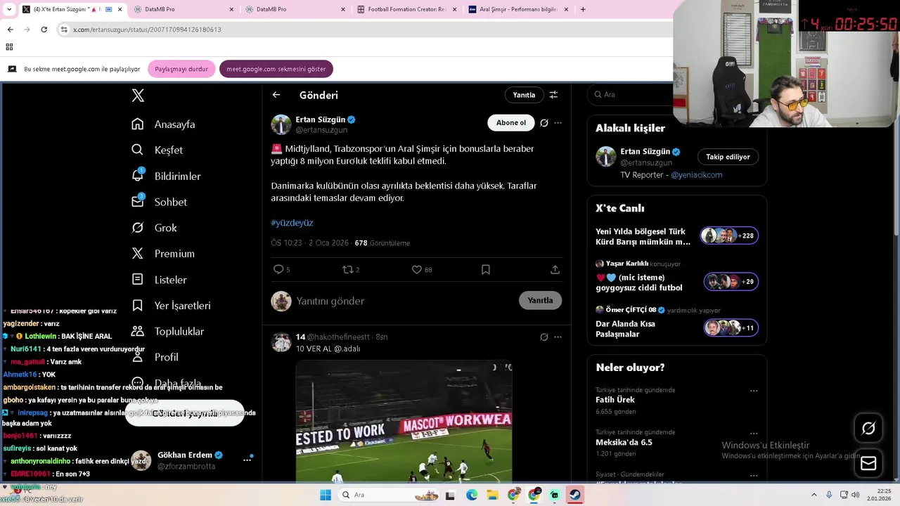Show hidden system tray icons

click(x=814, y=495)
